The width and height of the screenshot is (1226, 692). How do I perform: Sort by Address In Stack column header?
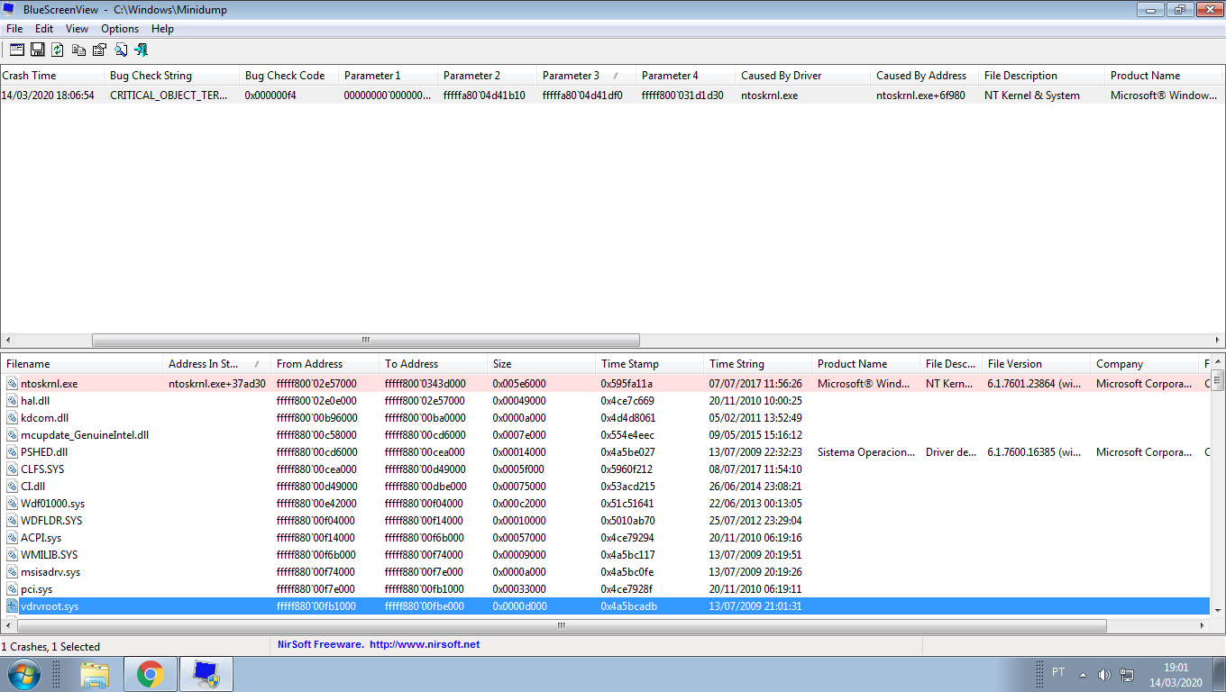217,364
